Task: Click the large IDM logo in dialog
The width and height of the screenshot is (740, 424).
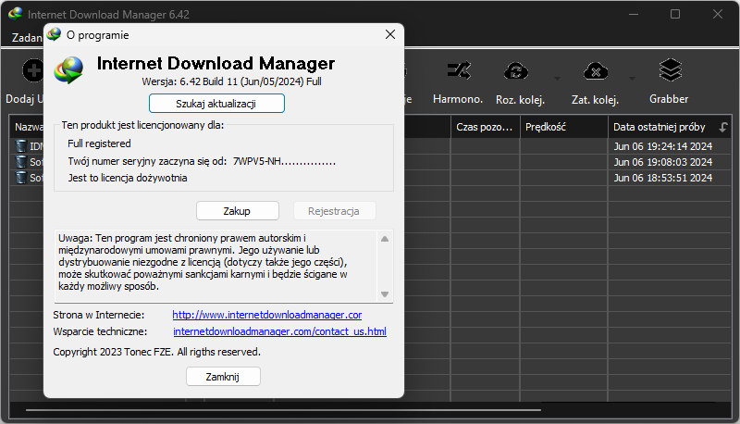Action: coord(68,69)
